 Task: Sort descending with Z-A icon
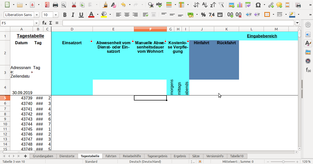point(213,5)
